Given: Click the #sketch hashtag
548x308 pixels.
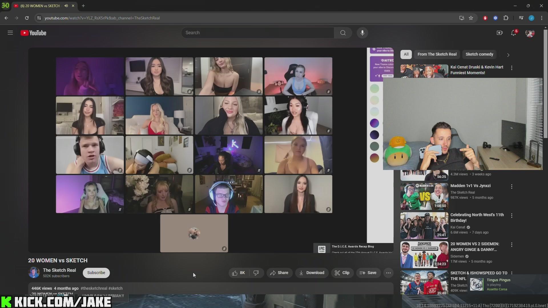Looking at the screenshot, I should 115,288.
